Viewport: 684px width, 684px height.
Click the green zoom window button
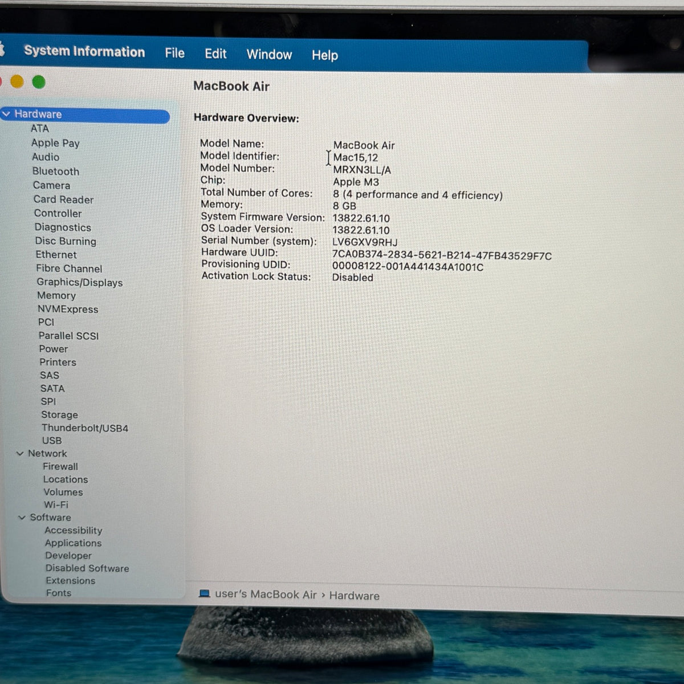tap(39, 82)
